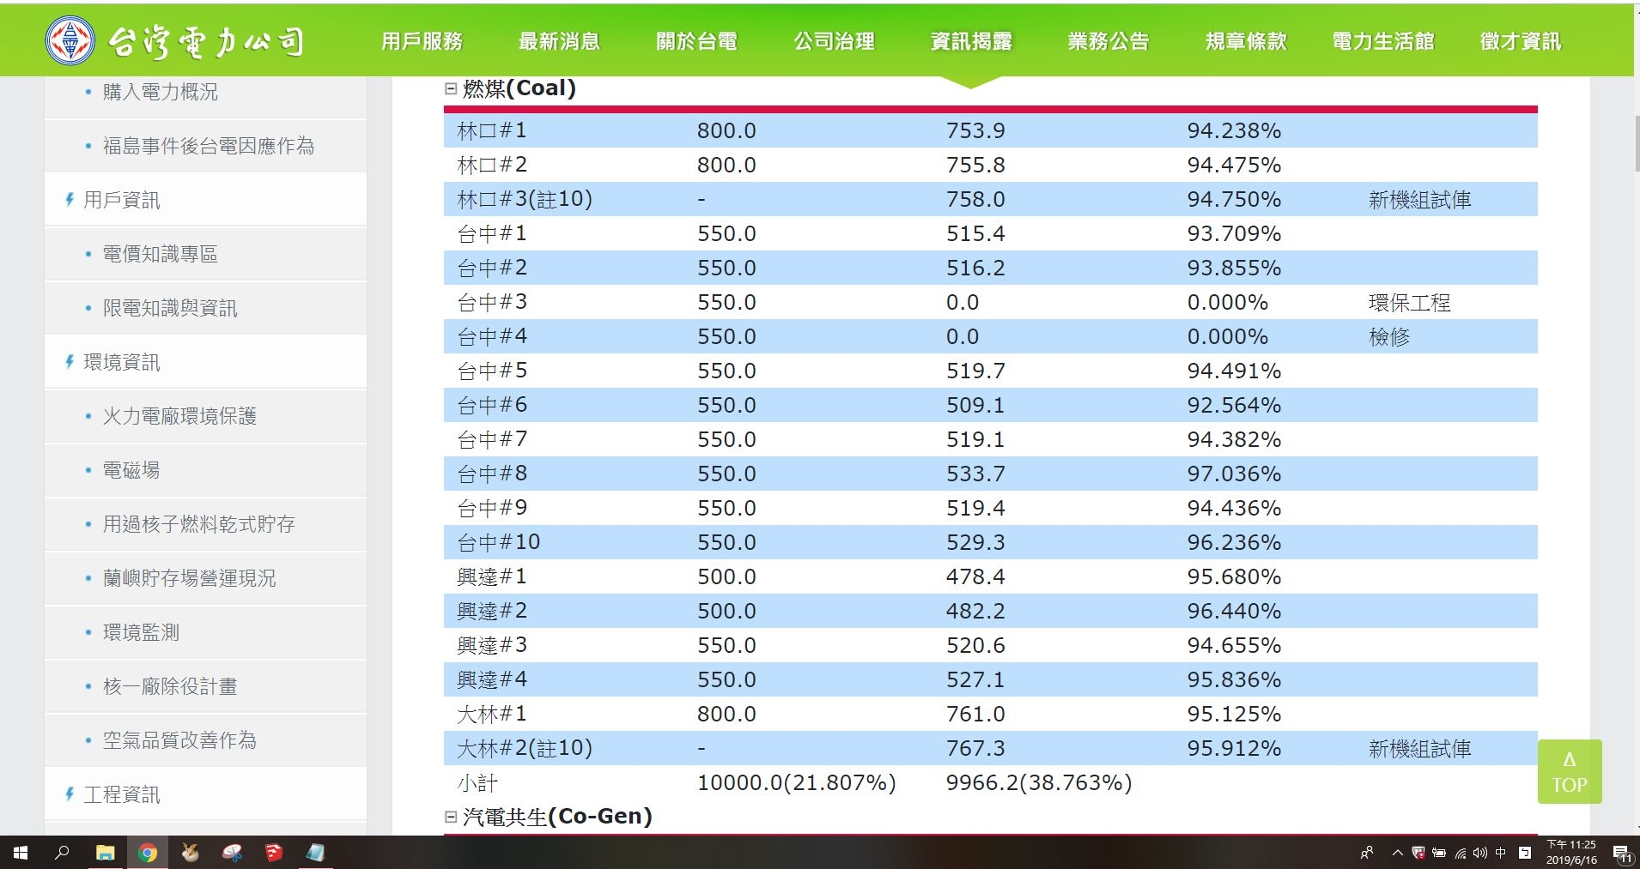
Task: Click the subtotal 9966.2(38.763%)
Action: (1039, 782)
